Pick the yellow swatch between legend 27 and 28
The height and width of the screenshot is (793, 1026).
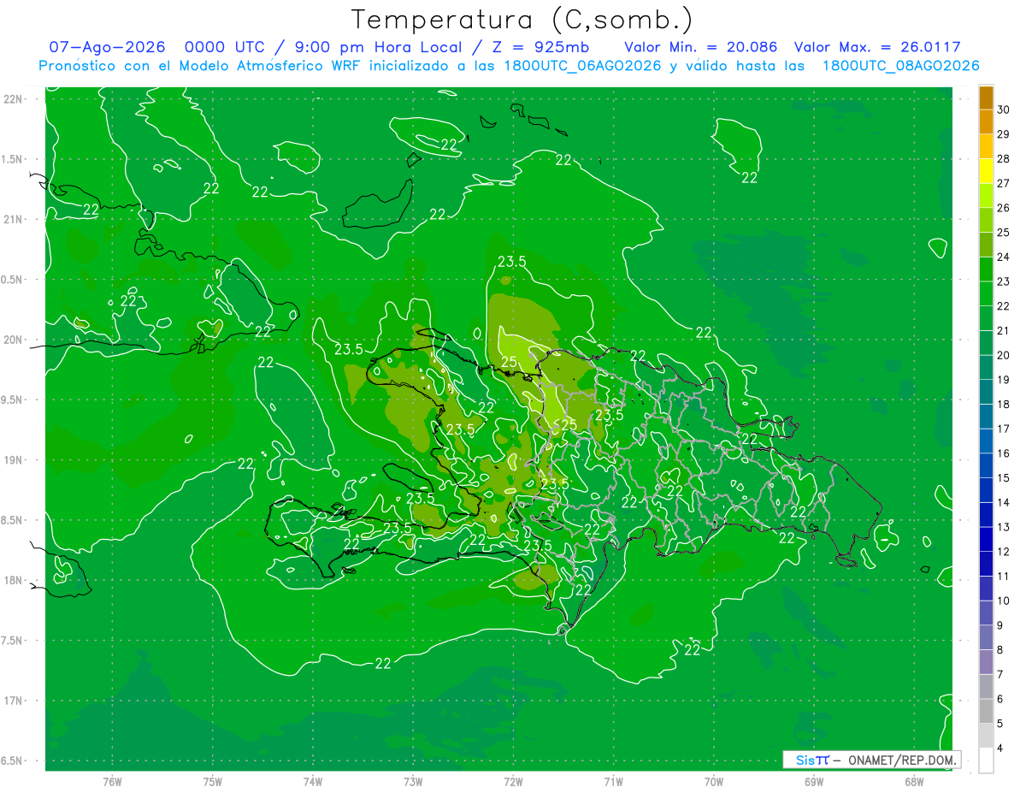[x=986, y=171]
